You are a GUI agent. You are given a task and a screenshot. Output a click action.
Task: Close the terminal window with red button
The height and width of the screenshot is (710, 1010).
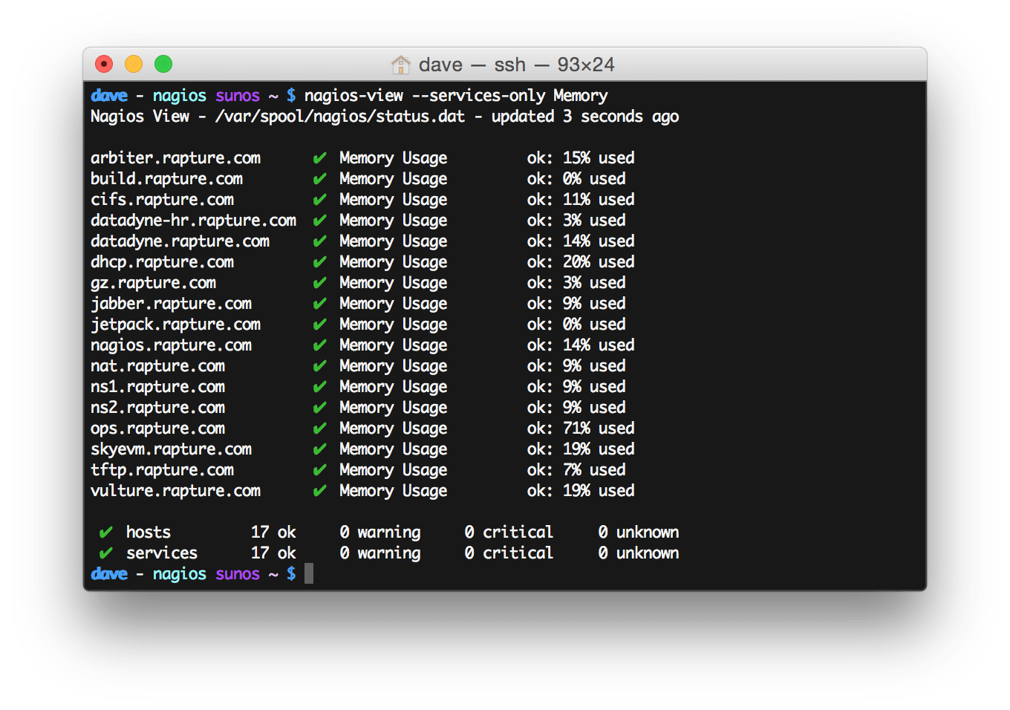[x=104, y=65]
